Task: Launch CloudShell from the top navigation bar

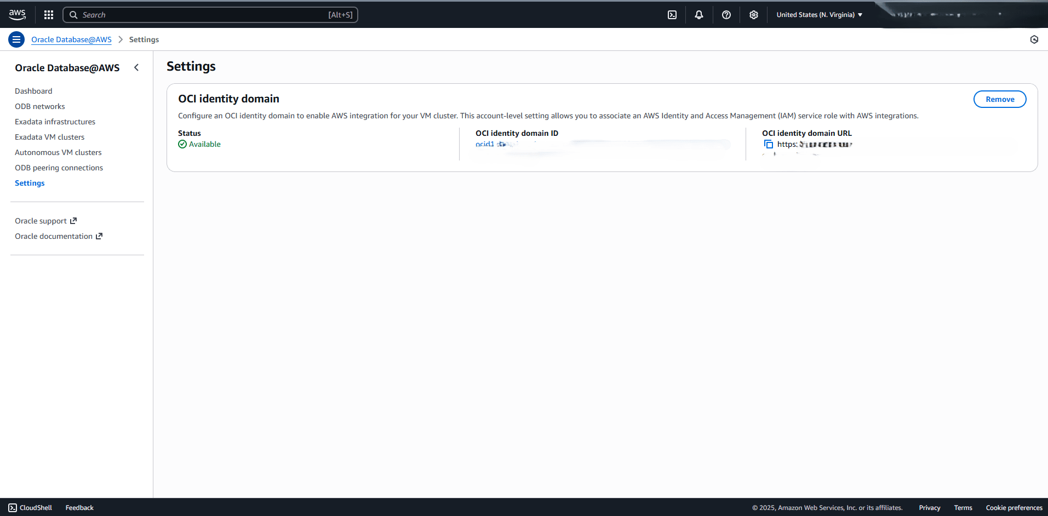Action: coord(672,15)
